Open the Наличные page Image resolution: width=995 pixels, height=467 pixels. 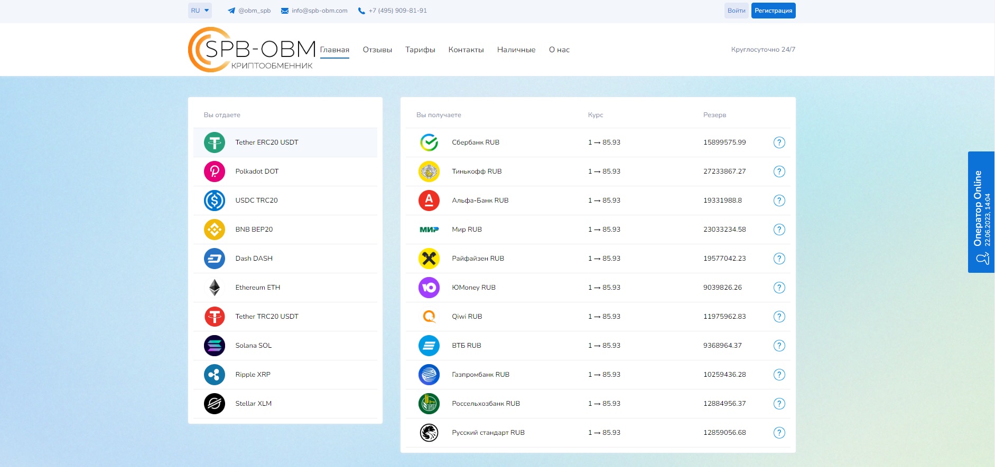(x=516, y=50)
